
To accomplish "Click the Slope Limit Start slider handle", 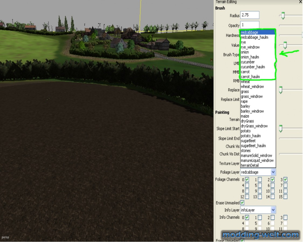I will click(281, 129).
